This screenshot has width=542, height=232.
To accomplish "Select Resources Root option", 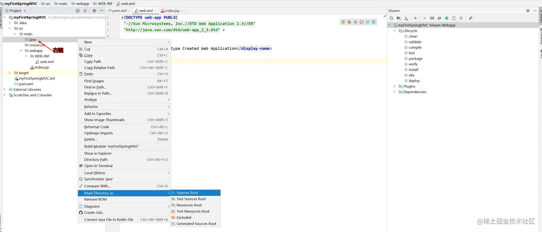I will [195, 205].
